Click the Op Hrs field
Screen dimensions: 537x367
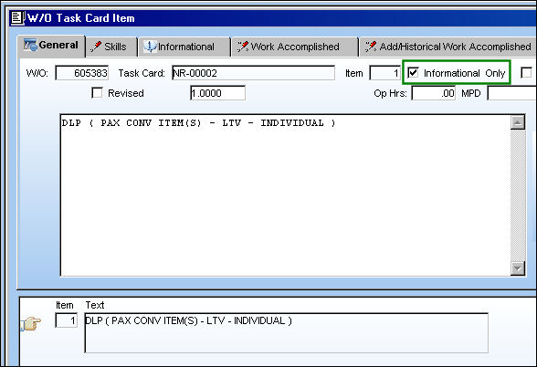pos(434,93)
